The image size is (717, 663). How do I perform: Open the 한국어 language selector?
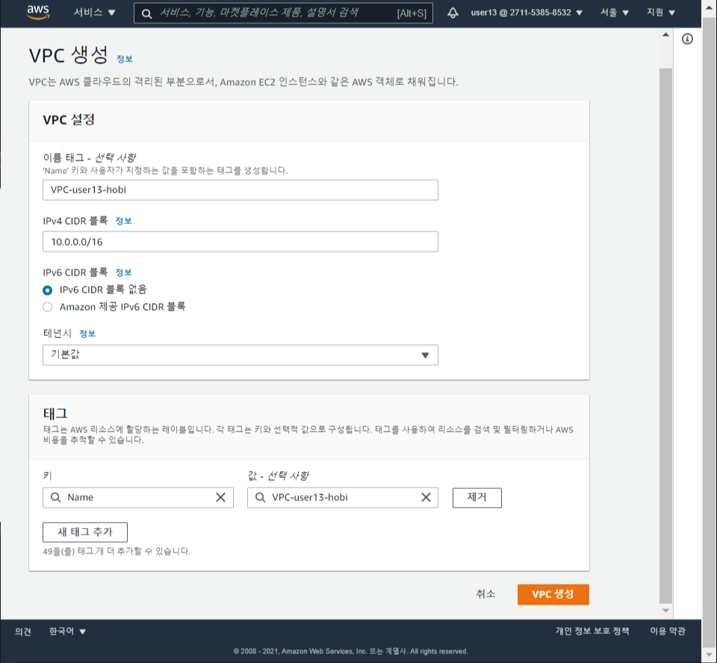(x=67, y=632)
